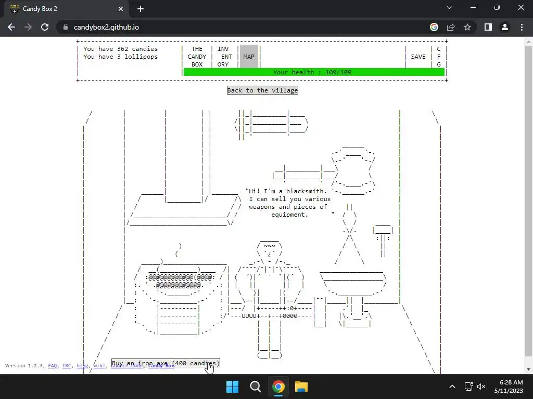Open the Chrome profile icon
The height and width of the screenshot is (399, 533).
pyautogui.click(x=505, y=27)
